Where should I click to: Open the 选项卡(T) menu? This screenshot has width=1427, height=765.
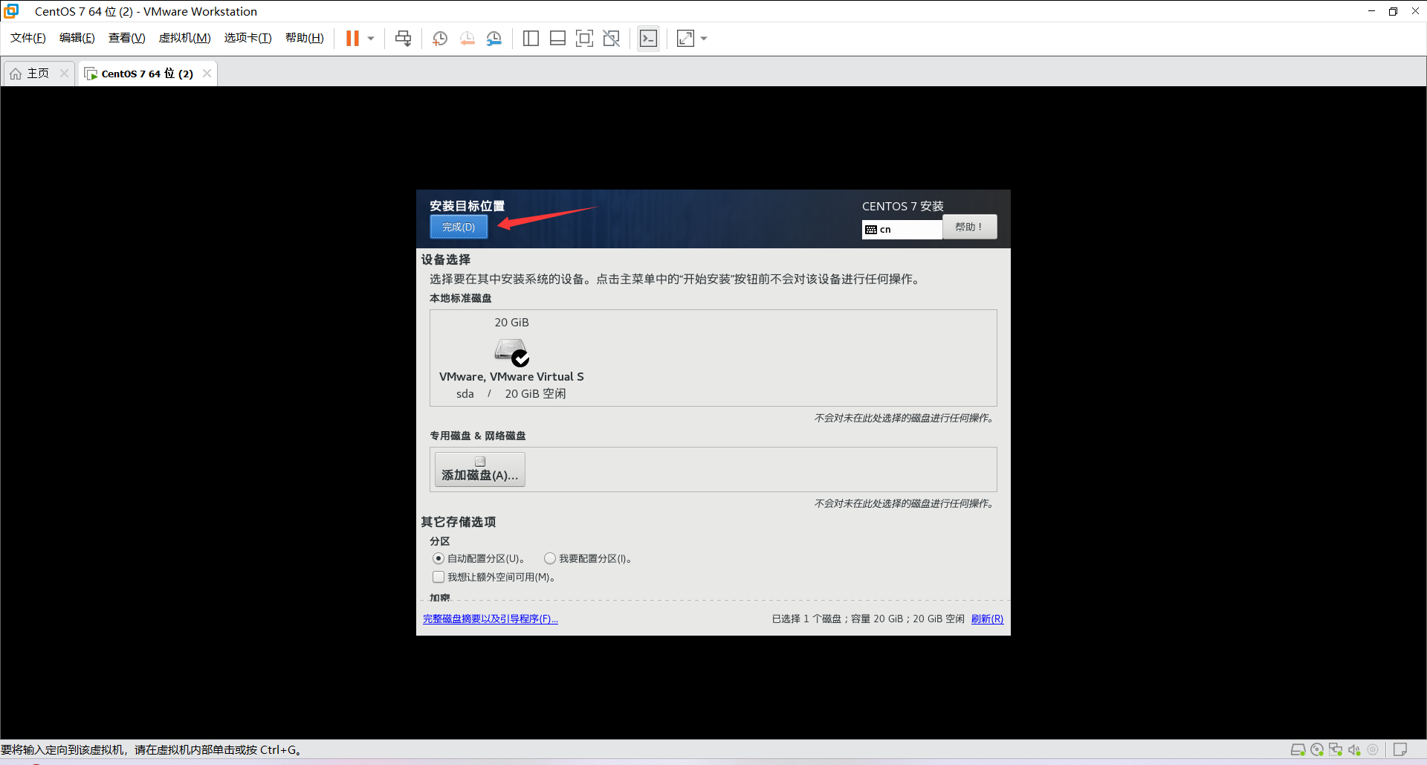248,38
